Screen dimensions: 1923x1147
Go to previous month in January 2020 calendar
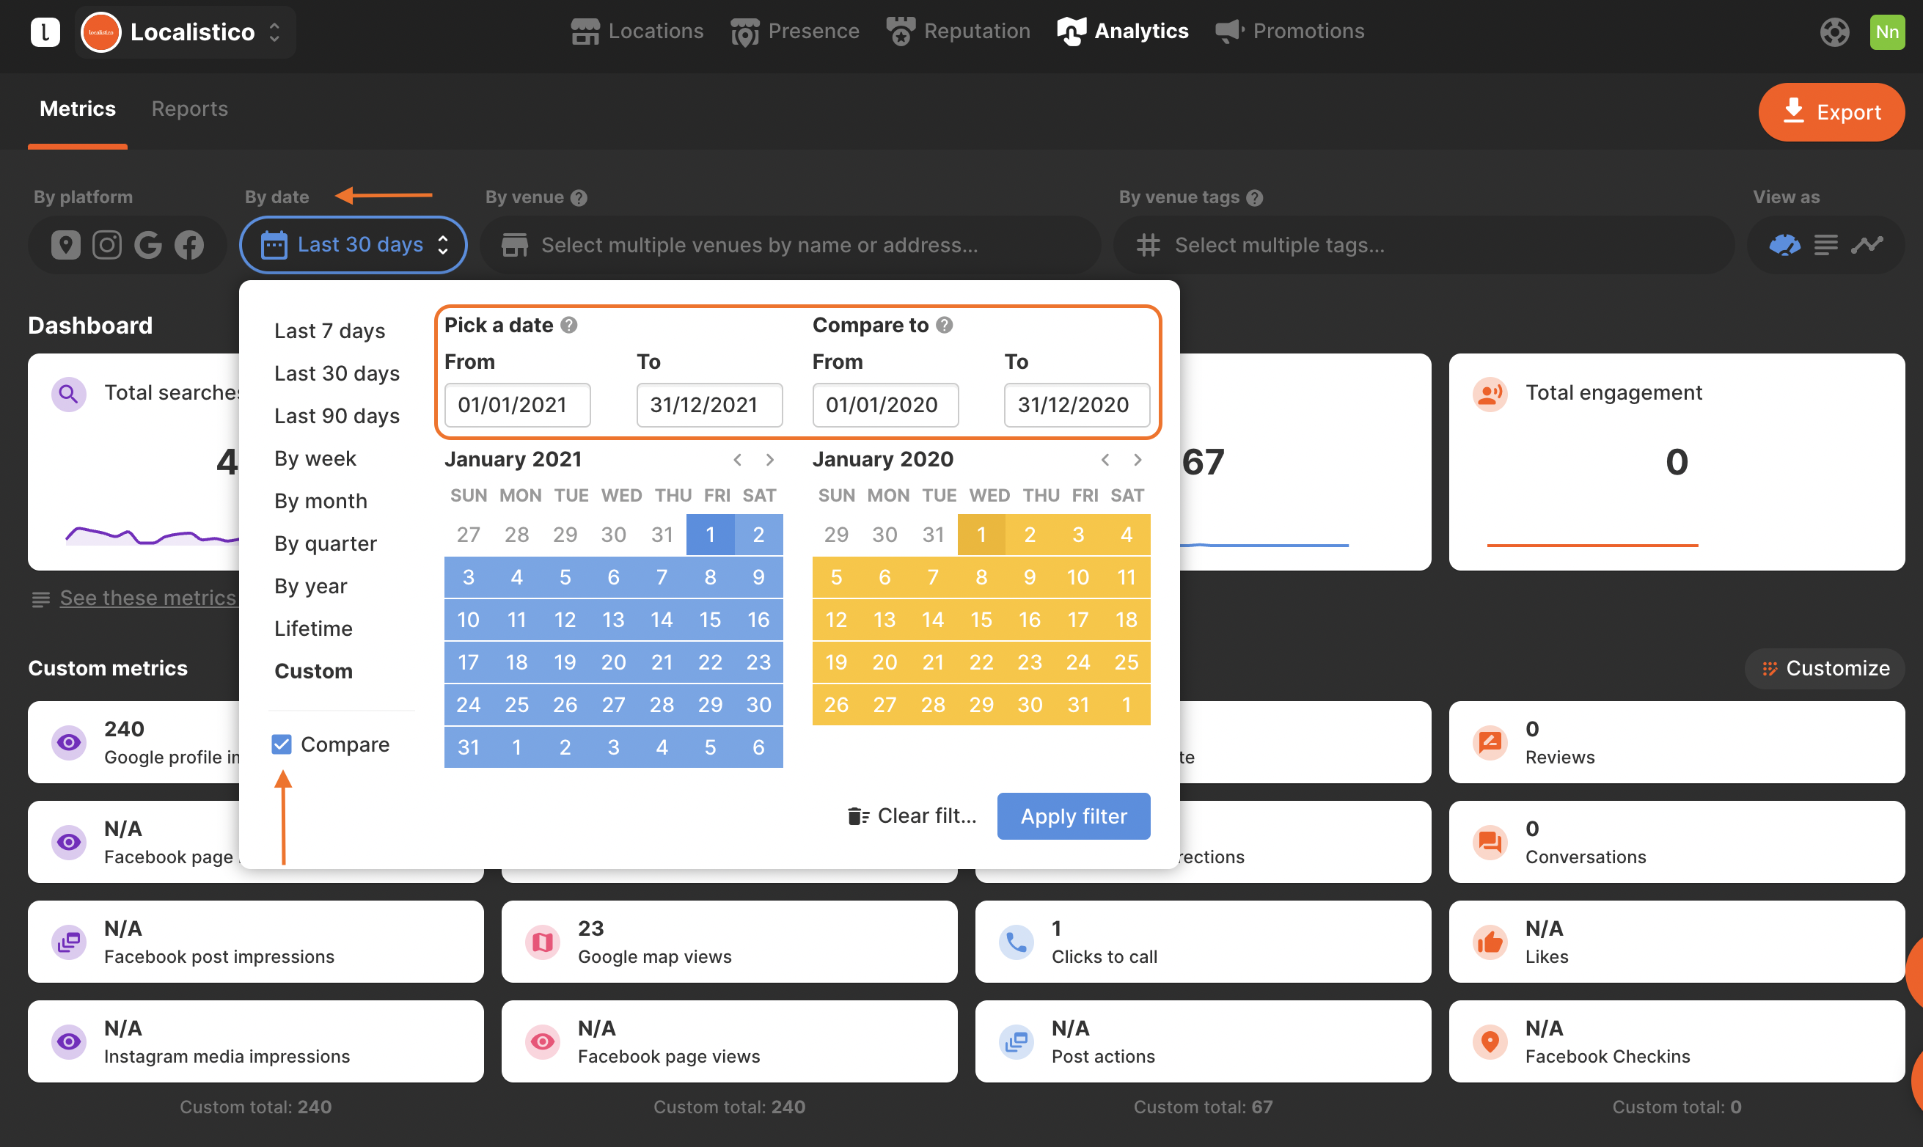(x=1105, y=460)
